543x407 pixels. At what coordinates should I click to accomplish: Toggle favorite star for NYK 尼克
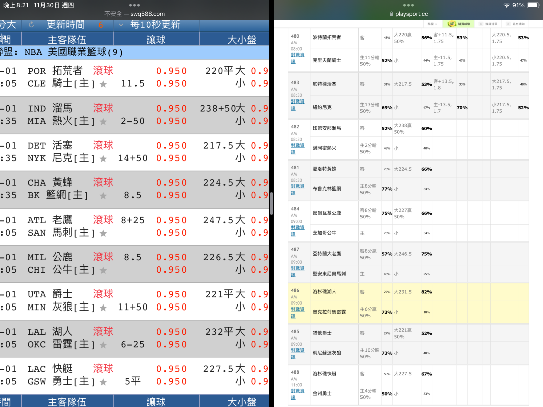point(103,158)
